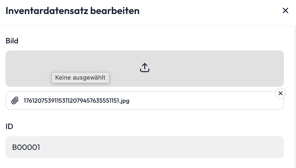The width and height of the screenshot is (296, 168).
Task: Click the right side of the upload area
Action: click(248, 69)
